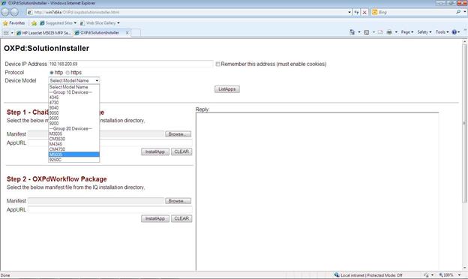This screenshot has height=279, width=468.
Task: Switch to HP LaserJet M5035 MFP tab
Action: point(43,33)
